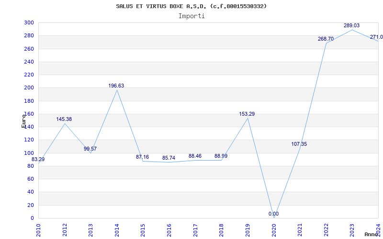
Task: Click the x-axis year 2012
Action: tap(65, 230)
